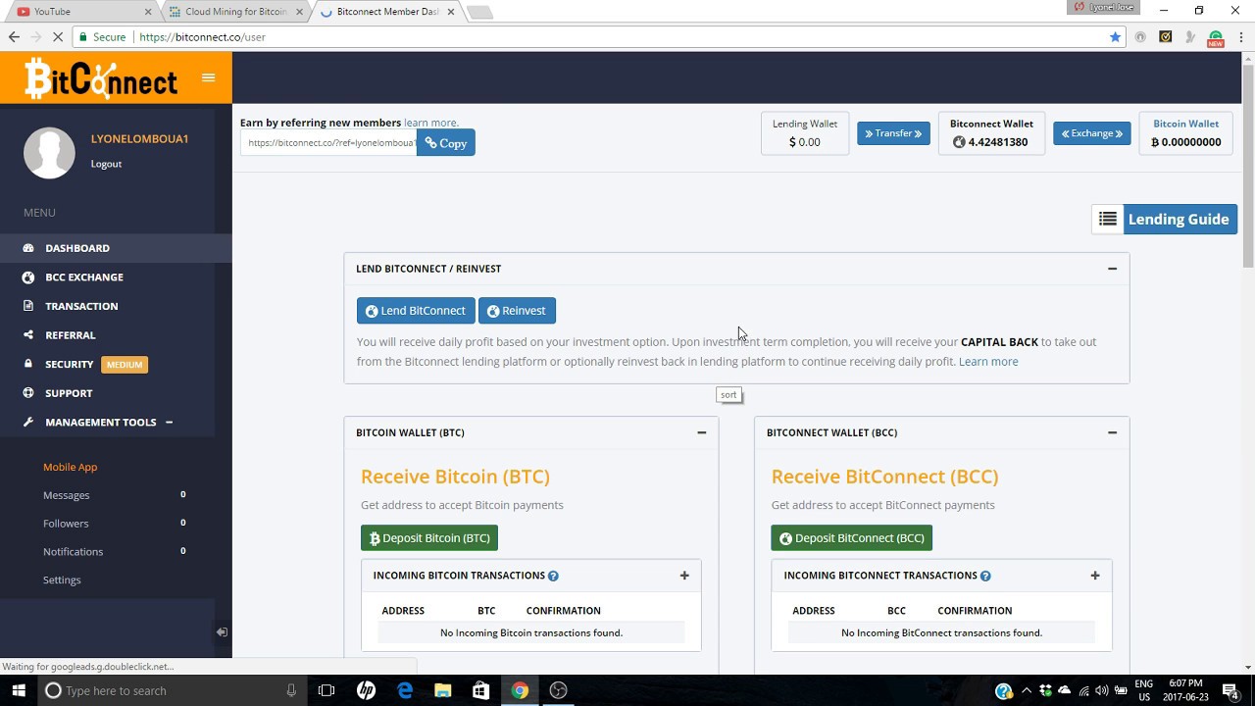
Task: Open a new browser tab
Action: 479,12
